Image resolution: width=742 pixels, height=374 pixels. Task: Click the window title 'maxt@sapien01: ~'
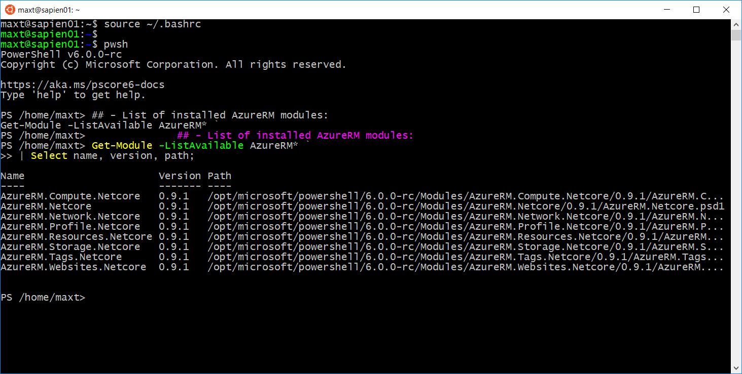click(49, 10)
